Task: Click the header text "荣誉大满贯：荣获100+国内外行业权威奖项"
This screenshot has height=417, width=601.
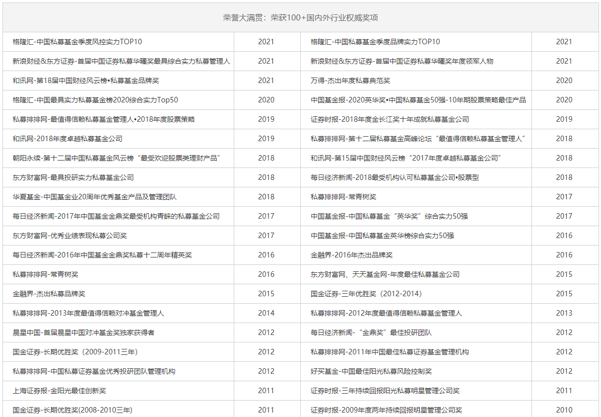Action: tap(301, 18)
